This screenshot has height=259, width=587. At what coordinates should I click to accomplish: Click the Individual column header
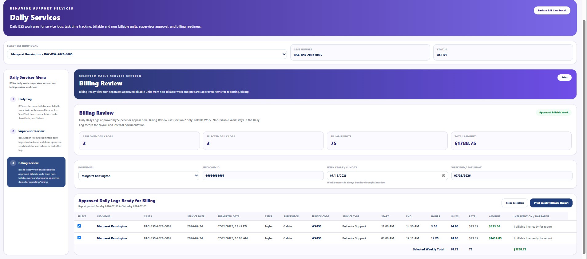[x=104, y=216]
